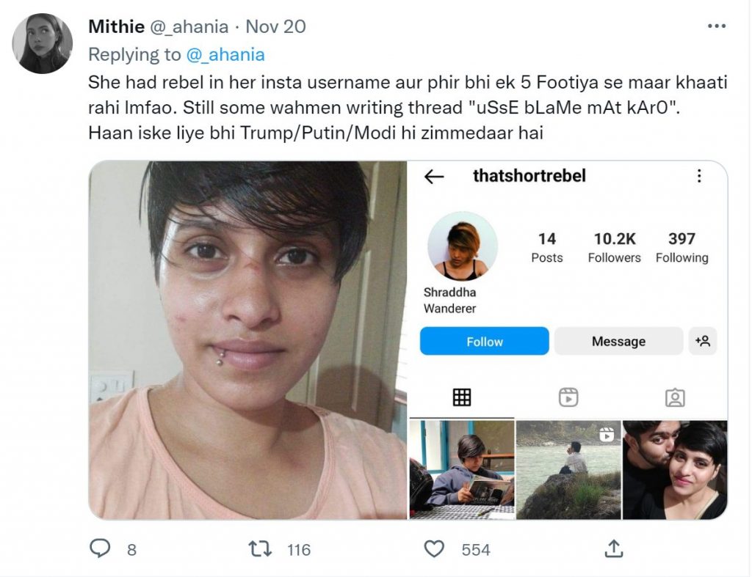Click the reply speech bubble icon
The width and height of the screenshot is (752, 577).
tap(100, 548)
